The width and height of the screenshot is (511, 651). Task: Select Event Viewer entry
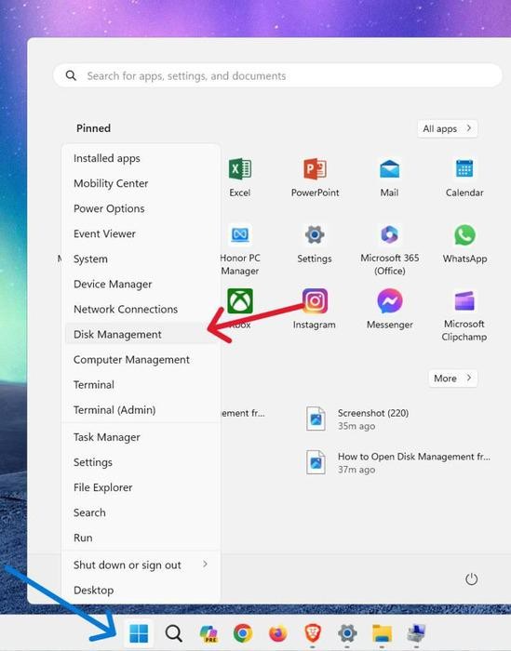click(141, 233)
